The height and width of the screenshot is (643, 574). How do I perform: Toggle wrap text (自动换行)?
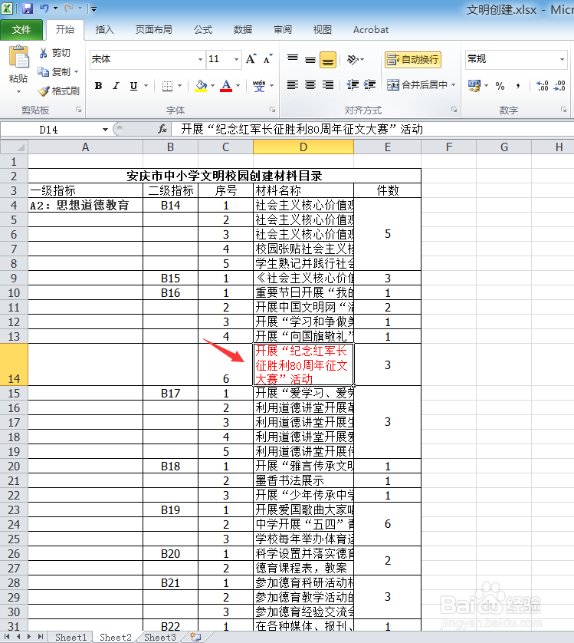click(413, 60)
